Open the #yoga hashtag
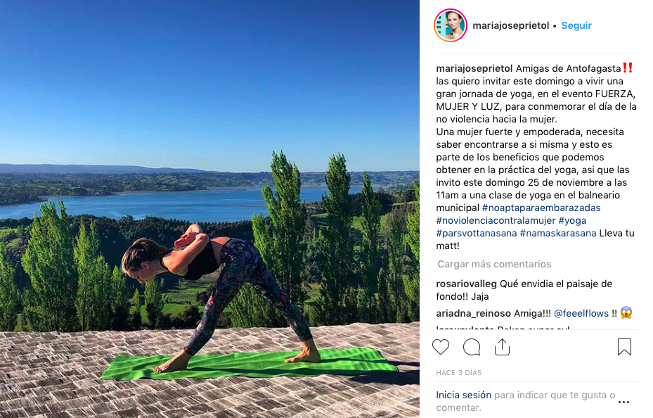Viewport: 653px width, 418px height. click(x=572, y=220)
